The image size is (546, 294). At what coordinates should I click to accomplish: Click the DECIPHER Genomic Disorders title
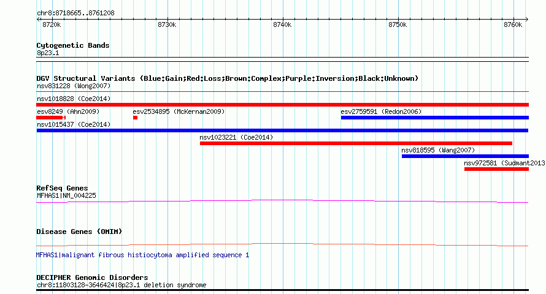click(92, 277)
